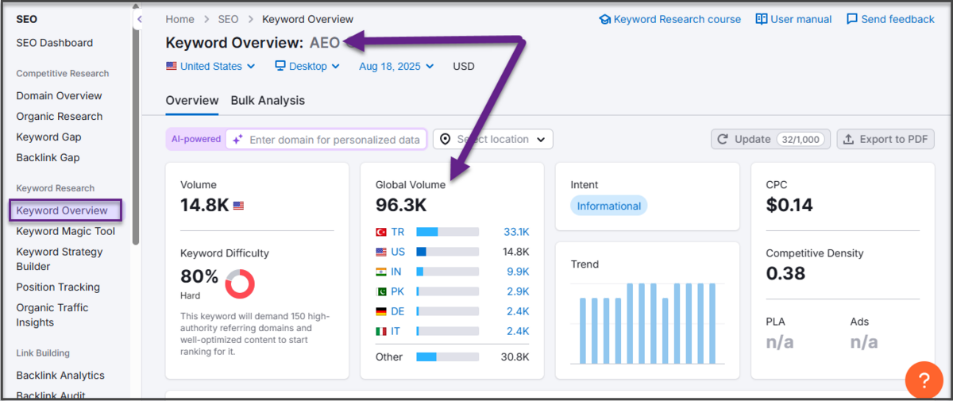
Task: Click the refresh icon in the Update button
Action: 723,139
